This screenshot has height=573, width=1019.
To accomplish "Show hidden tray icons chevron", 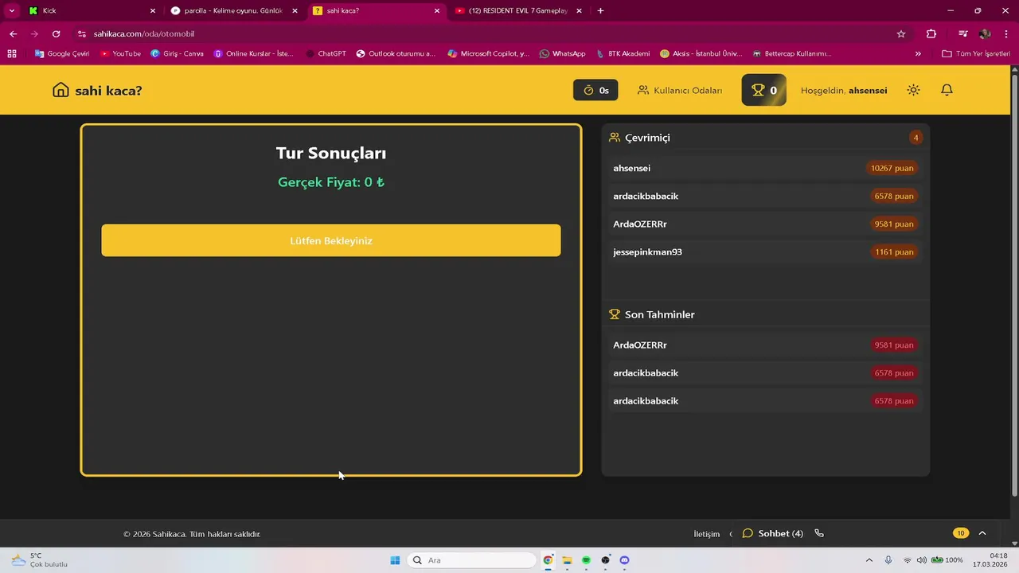I will click(x=869, y=560).
